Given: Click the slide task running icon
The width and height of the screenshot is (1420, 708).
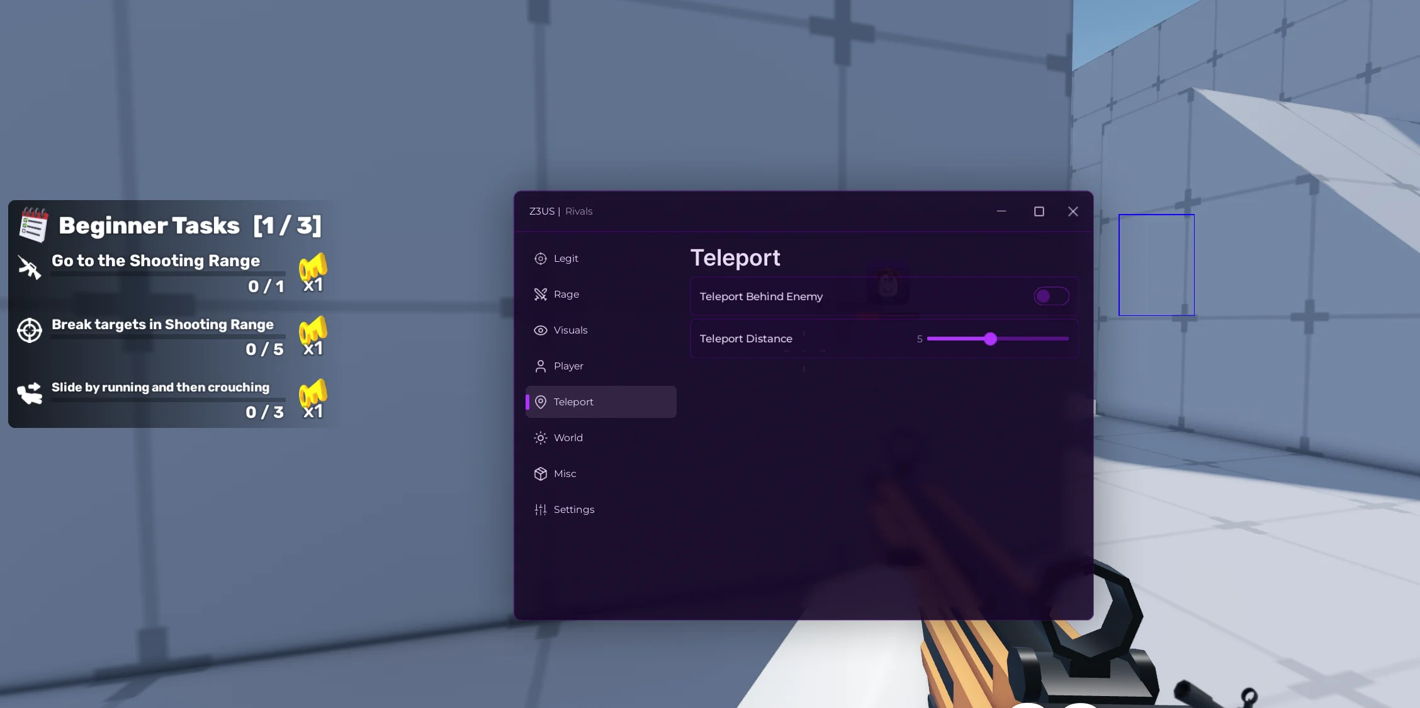Looking at the screenshot, I should tap(29, 394).
